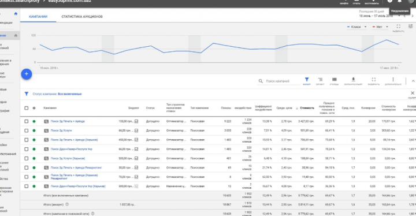Click the funnel icon in the filter bar
The width and height of the screenshot is (416, 216).
[x=27, y=94]
